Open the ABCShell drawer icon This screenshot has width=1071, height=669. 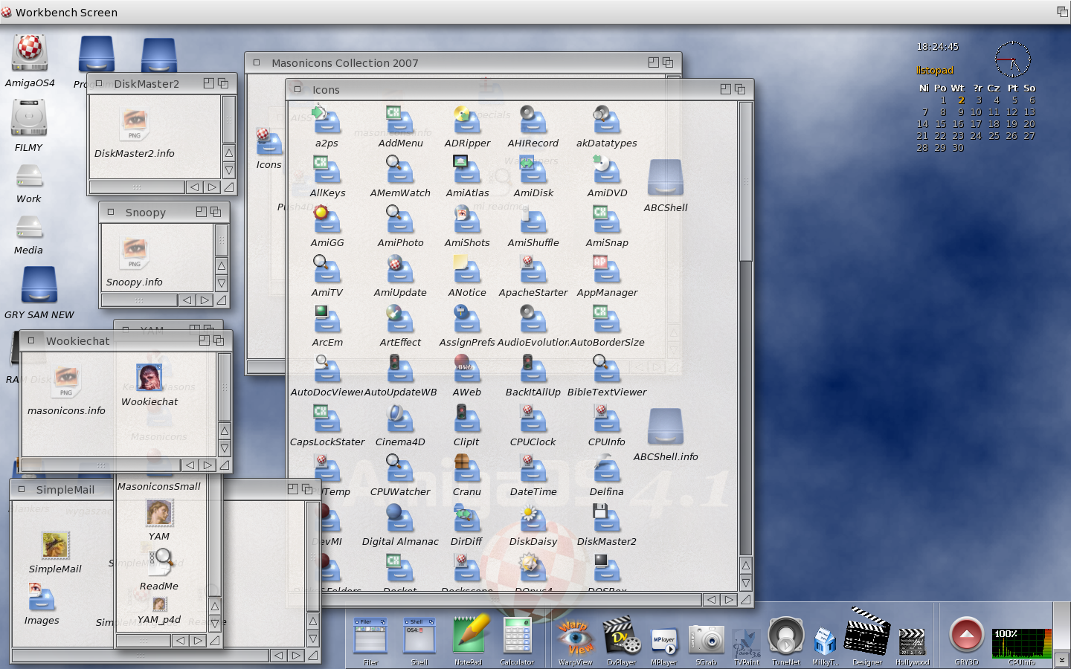[x=665, y=178]
